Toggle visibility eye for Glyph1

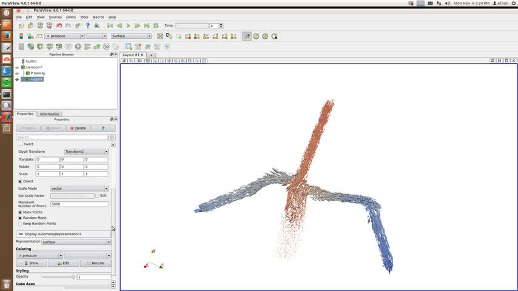pos(17,79)
